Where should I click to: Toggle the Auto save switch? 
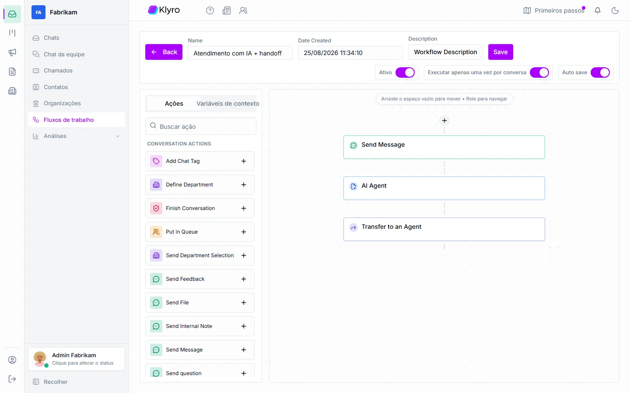(600, 72)
